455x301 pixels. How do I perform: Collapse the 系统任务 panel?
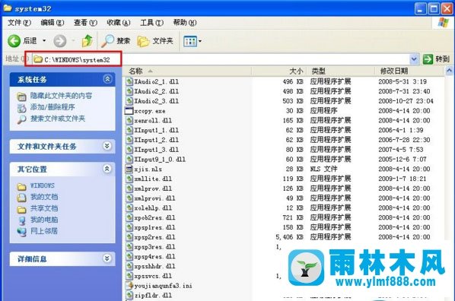[107, 79]
